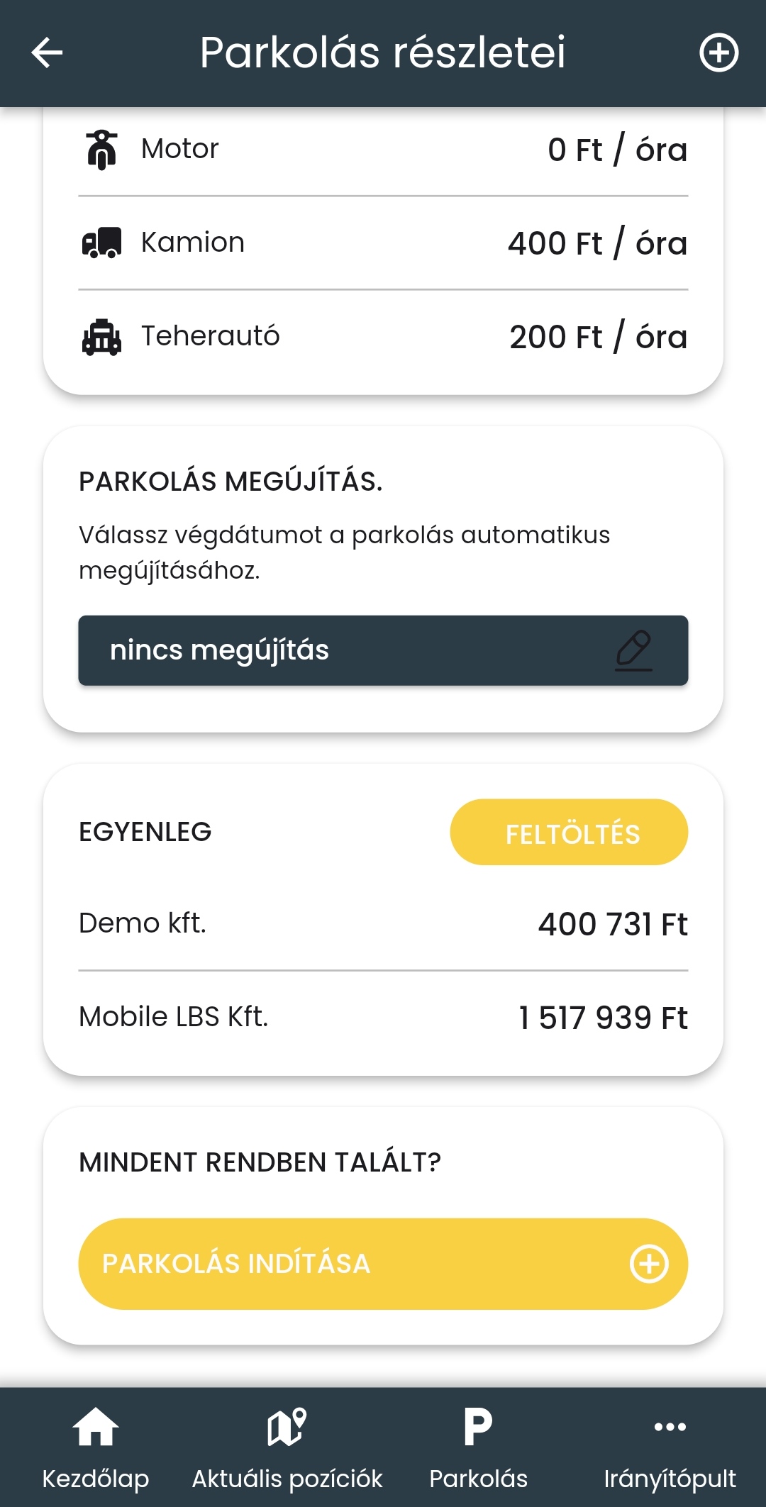Tap the Kamion truck icon

[102, 243]
